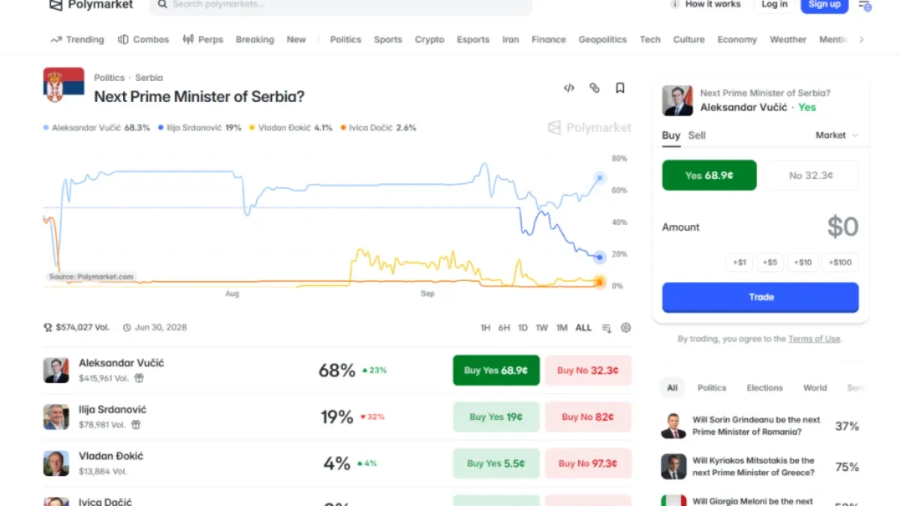Select the No 32.3¢ outcome
901x506 pixels.
coord(811,175)
